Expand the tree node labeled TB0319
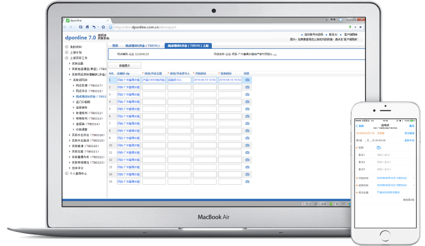 click(x=70, y=141)
